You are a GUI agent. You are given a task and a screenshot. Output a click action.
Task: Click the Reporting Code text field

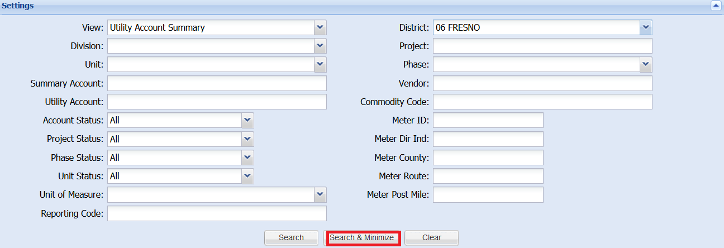point(216,213)
